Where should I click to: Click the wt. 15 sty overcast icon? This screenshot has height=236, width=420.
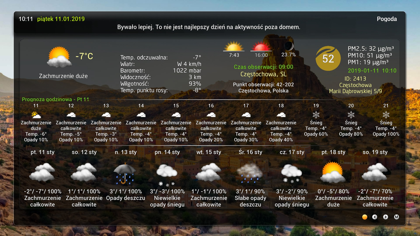pos(209,172)
